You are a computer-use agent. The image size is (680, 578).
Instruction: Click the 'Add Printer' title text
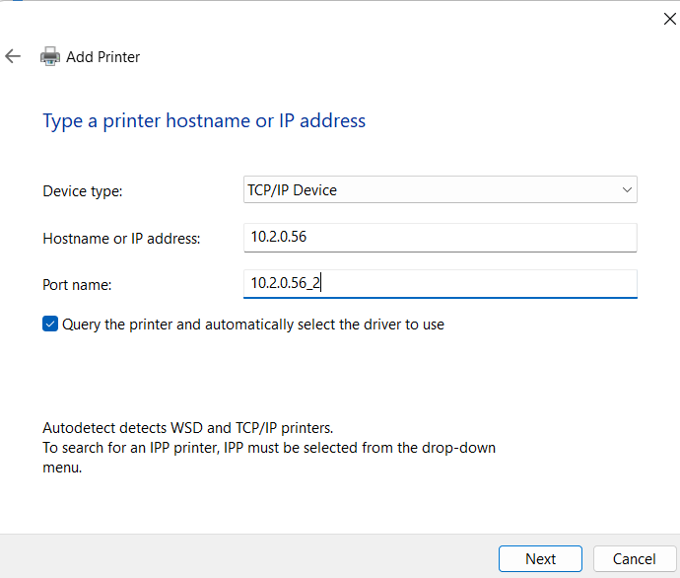(x=102, y=57)
